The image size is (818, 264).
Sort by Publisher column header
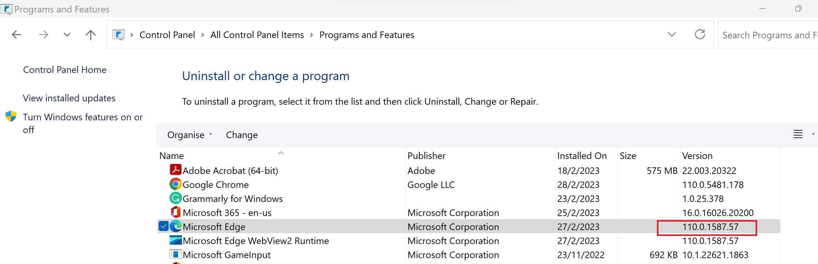[426, 156]
